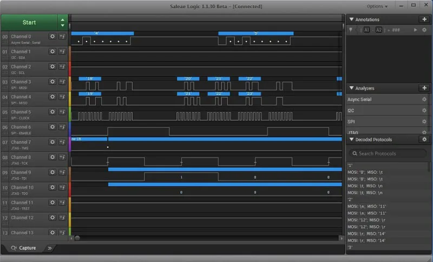
Task: Select the A2 timing marker
Action: (379, 30)
